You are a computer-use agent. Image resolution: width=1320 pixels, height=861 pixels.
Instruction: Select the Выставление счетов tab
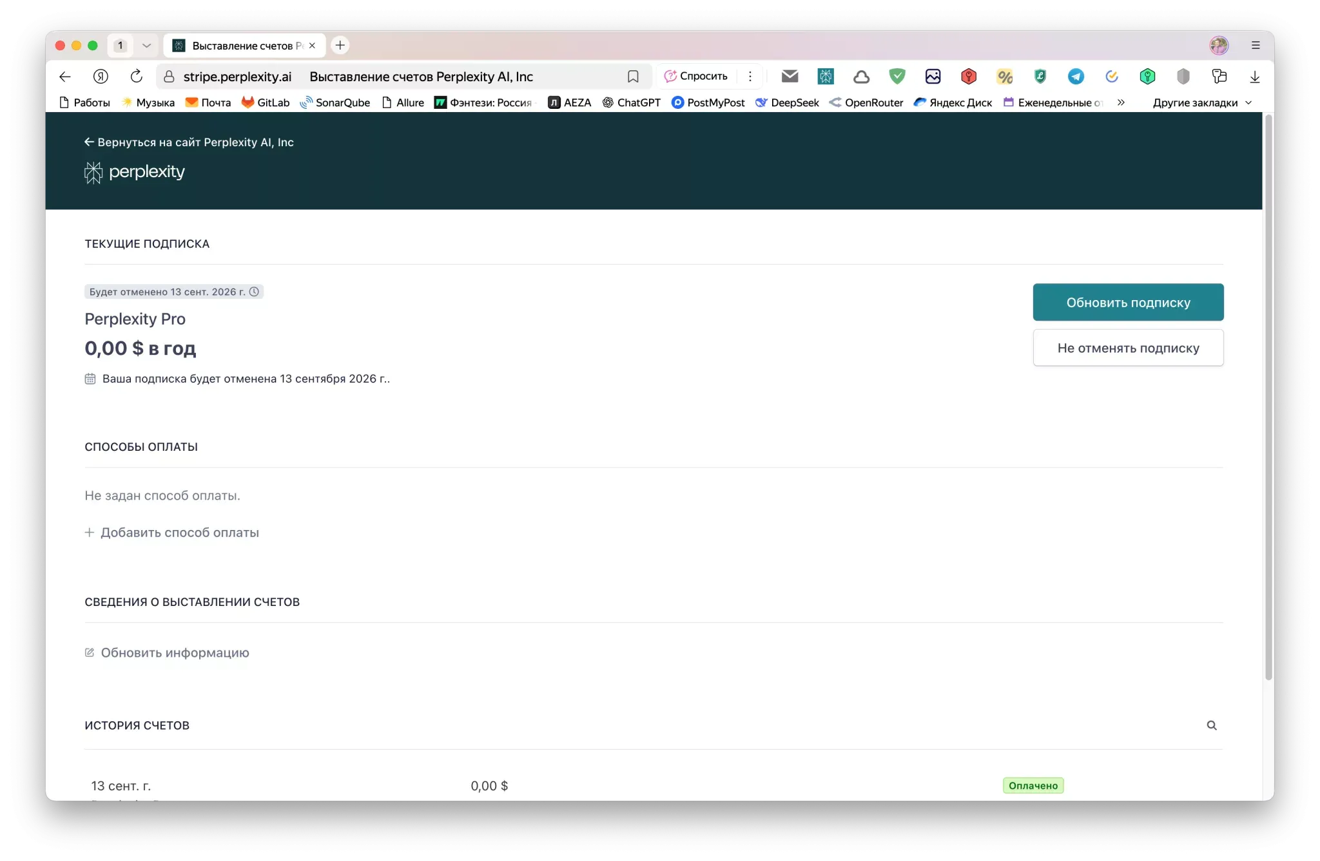pyautogui.click(x=244, y=45)
